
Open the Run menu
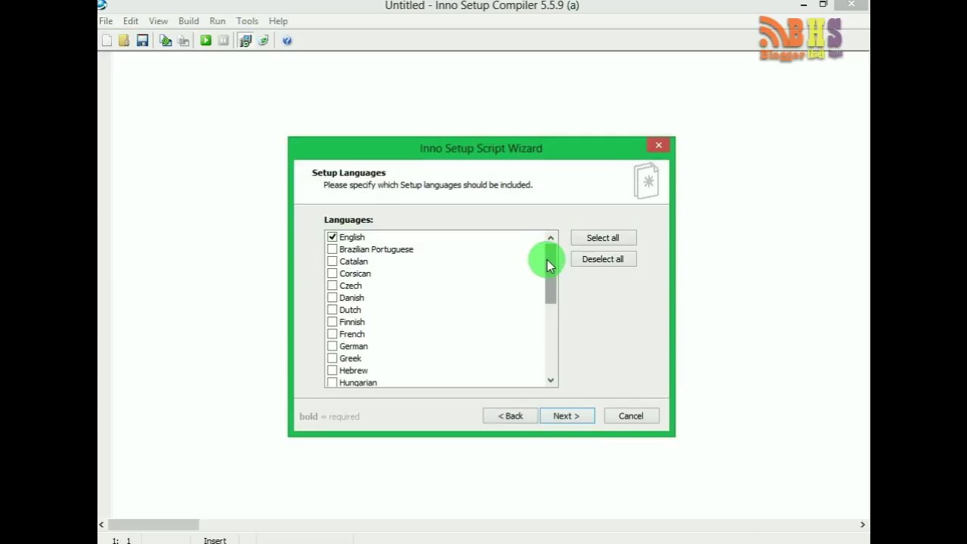218,21
